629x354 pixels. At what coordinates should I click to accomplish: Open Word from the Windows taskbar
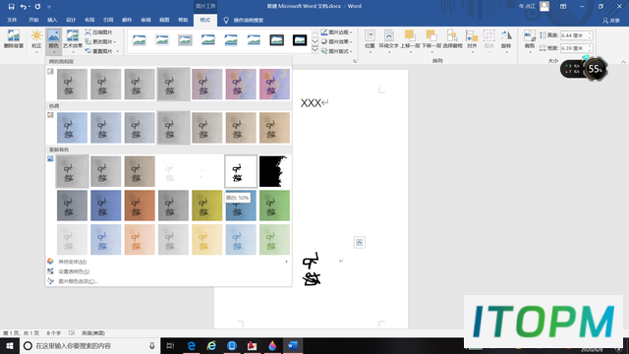[x=293, y=345]
